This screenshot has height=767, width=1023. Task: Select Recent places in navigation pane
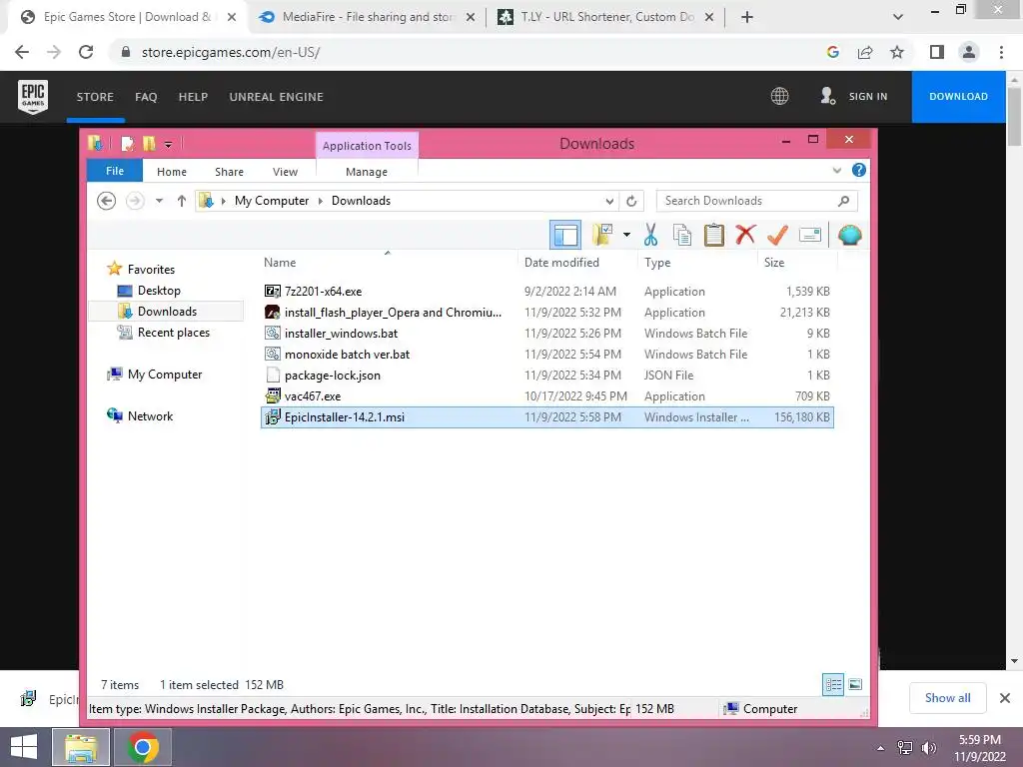174,332
